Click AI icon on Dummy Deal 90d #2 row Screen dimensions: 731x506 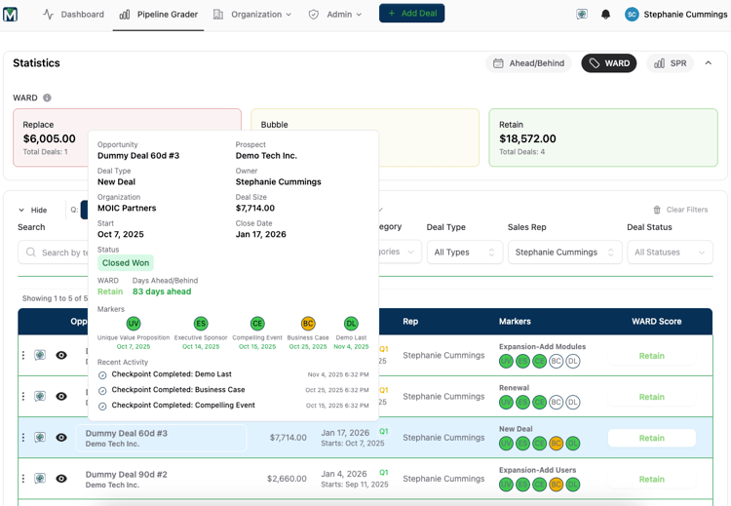click(40, 479)
